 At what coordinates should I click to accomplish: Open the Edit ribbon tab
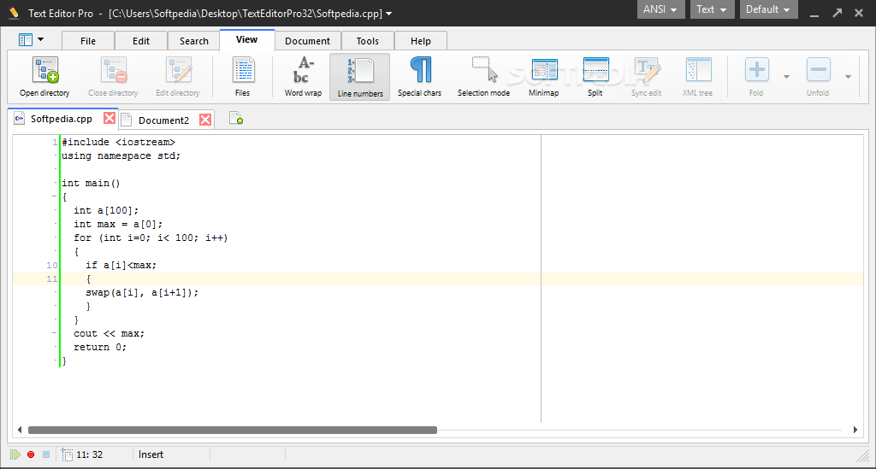coord(141,41)
